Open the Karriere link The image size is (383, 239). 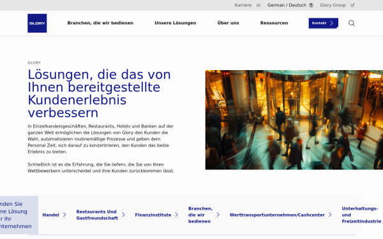point(243,5)
